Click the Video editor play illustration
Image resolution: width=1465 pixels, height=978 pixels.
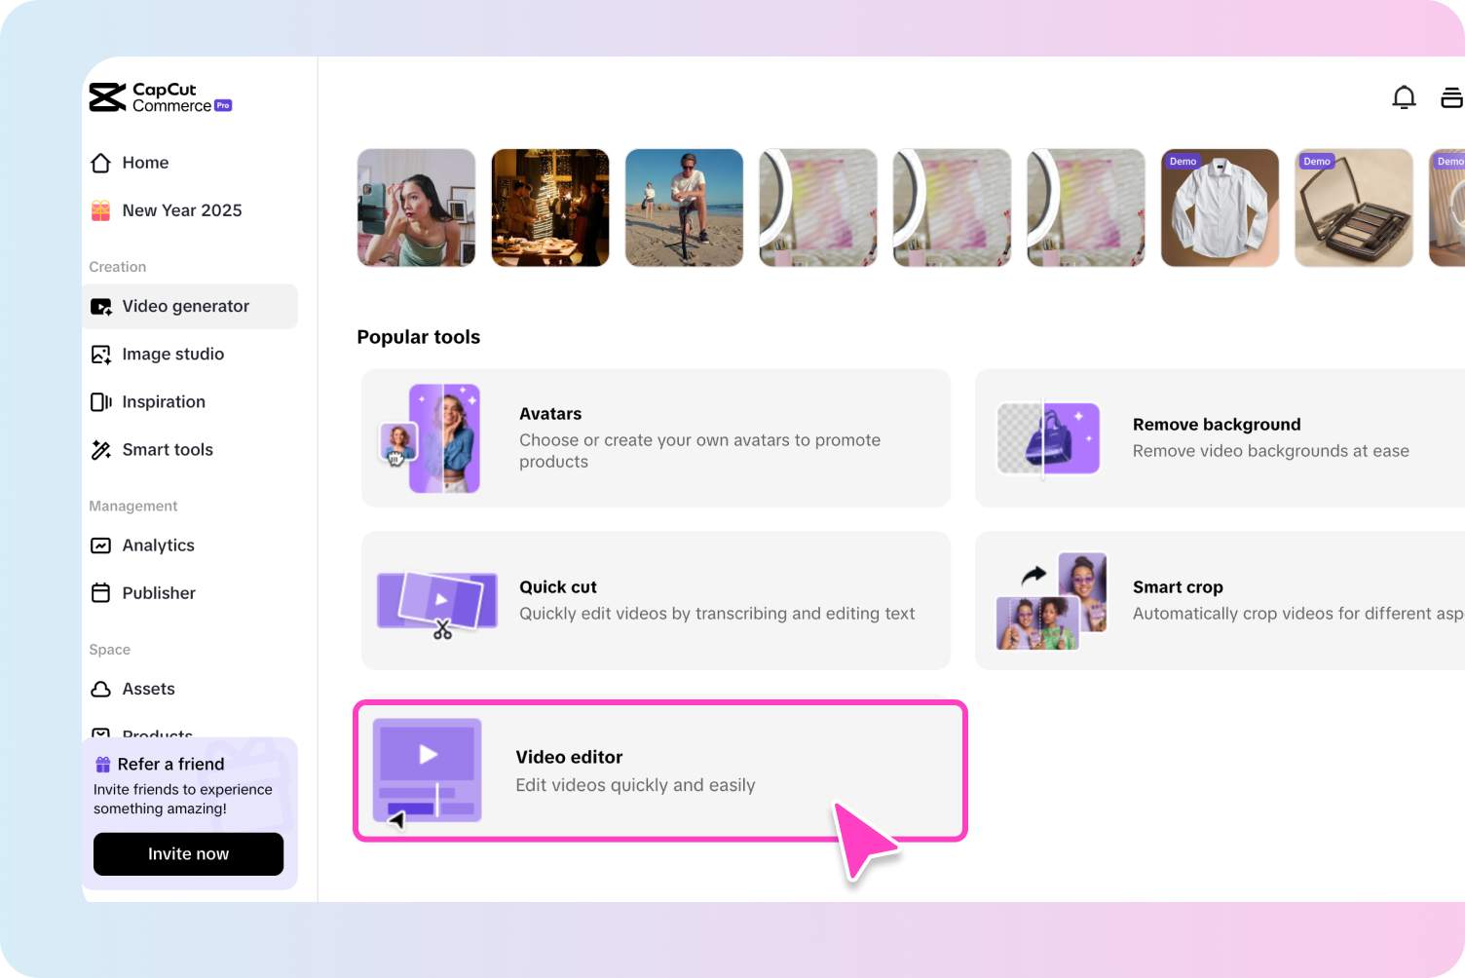[427, 772]
